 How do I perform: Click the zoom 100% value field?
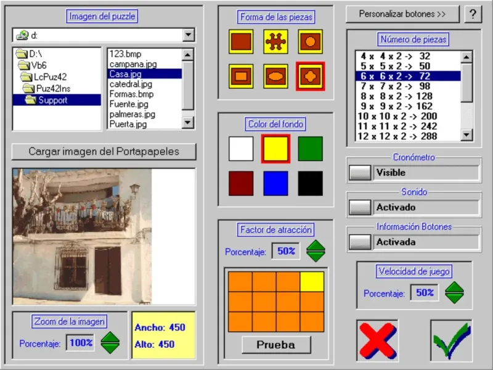coord(81,343)
